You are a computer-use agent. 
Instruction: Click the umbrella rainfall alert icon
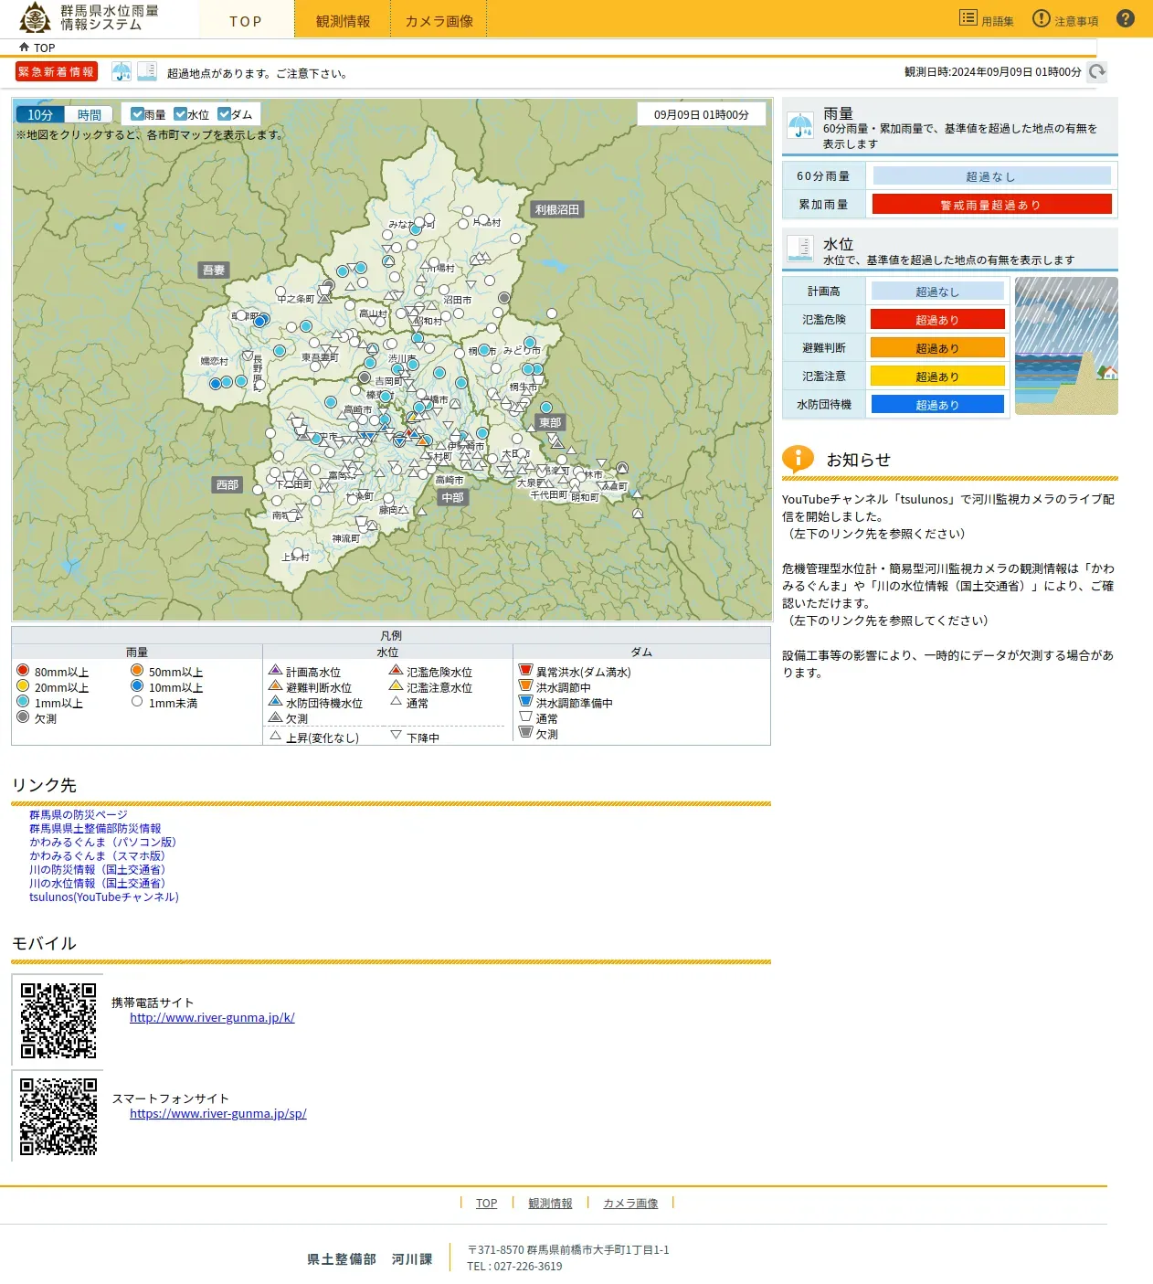point(122,71)
